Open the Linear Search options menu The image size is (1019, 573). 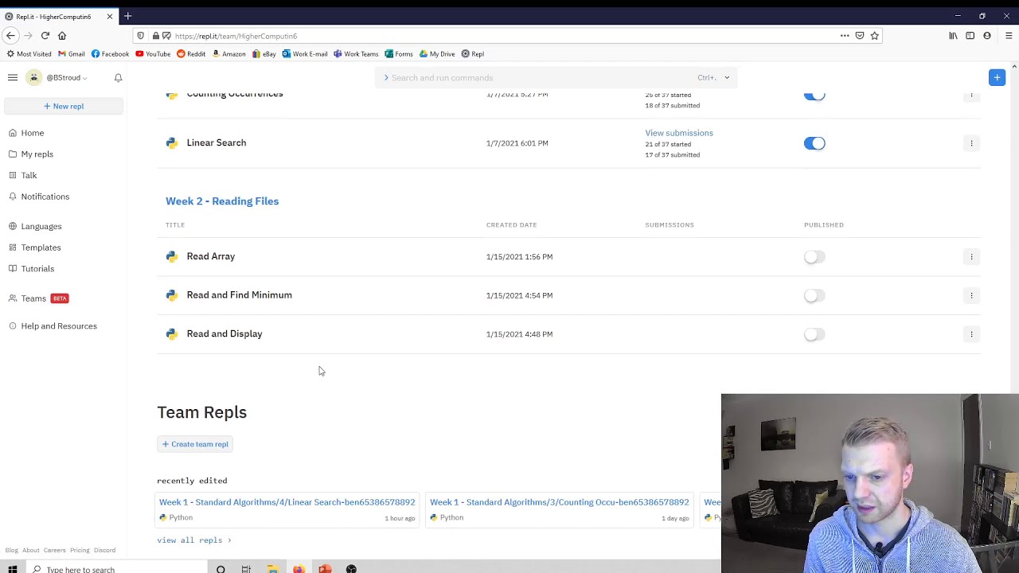pos(971,143)
